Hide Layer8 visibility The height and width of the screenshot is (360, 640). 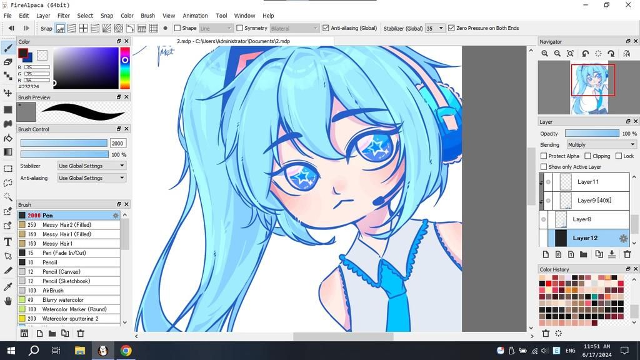(543, 219)
